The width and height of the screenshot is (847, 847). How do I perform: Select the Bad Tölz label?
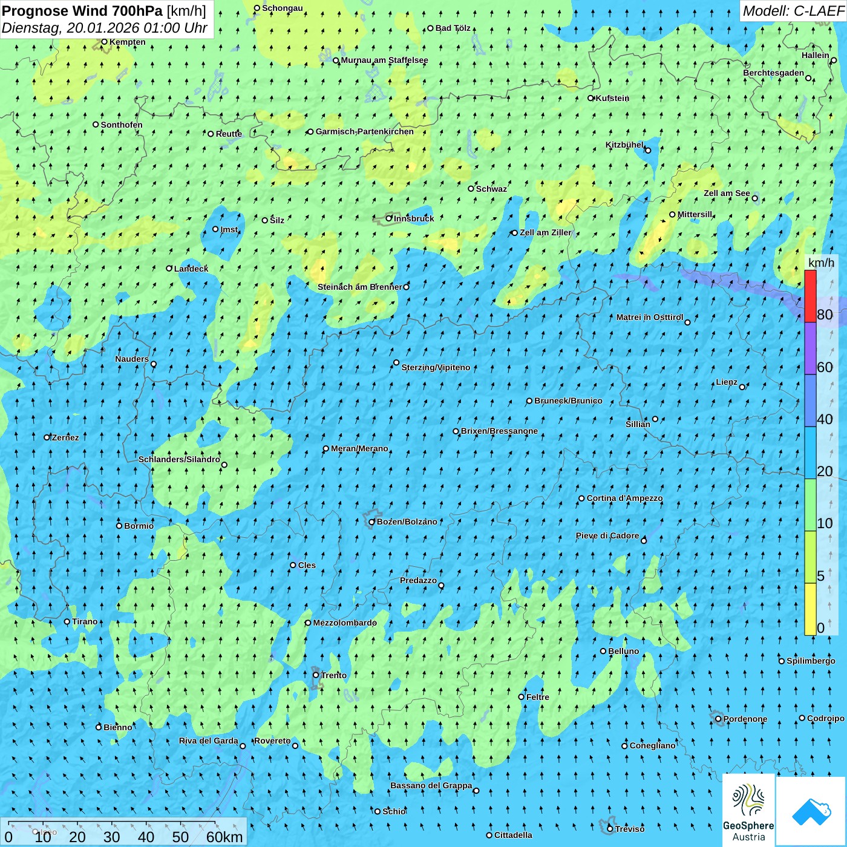point(453,28)
